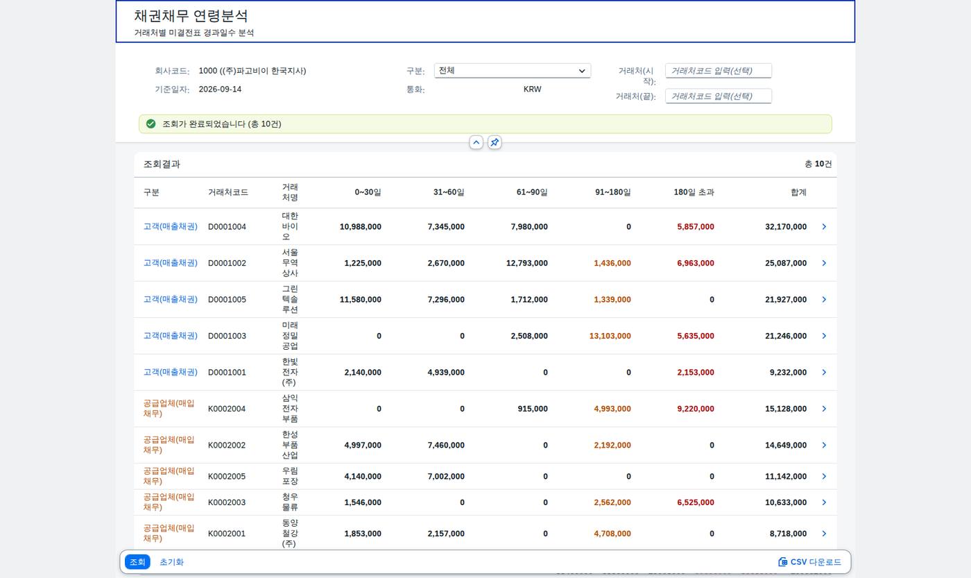Screen dimensions: 971x578
Task: Focus the 거래처(끝) input field
Action: (x=719, y=96)
